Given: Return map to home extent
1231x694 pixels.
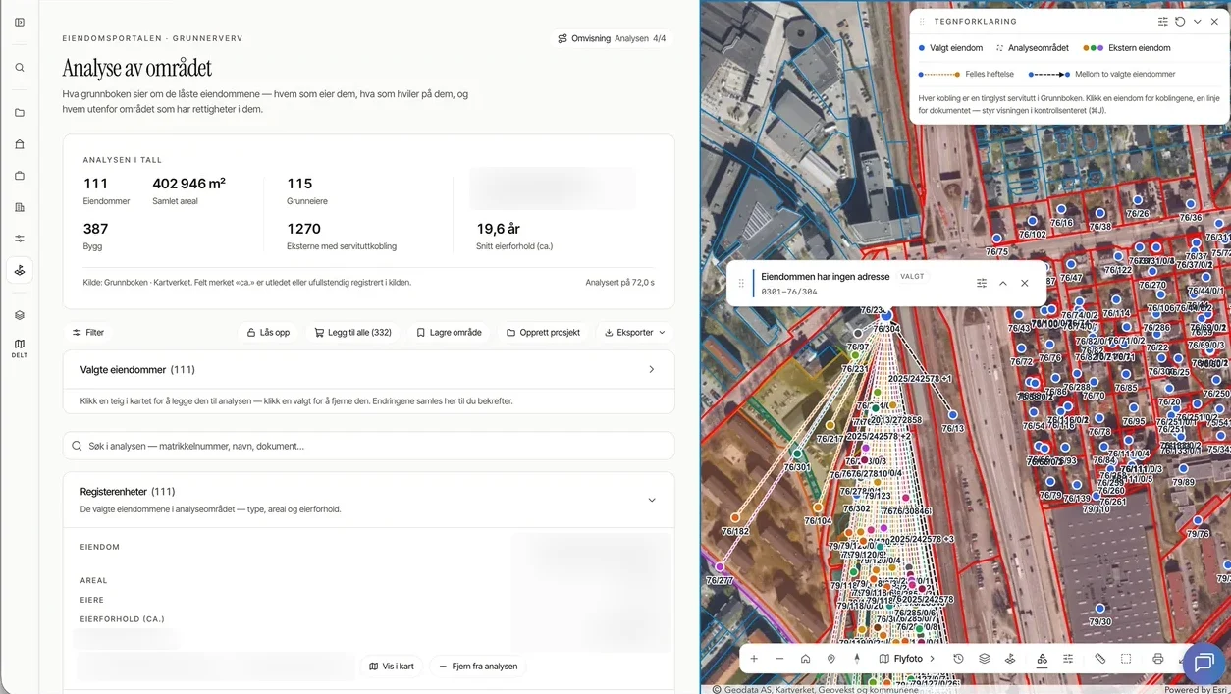Looking at the screenshot, I should pos(805,659).
